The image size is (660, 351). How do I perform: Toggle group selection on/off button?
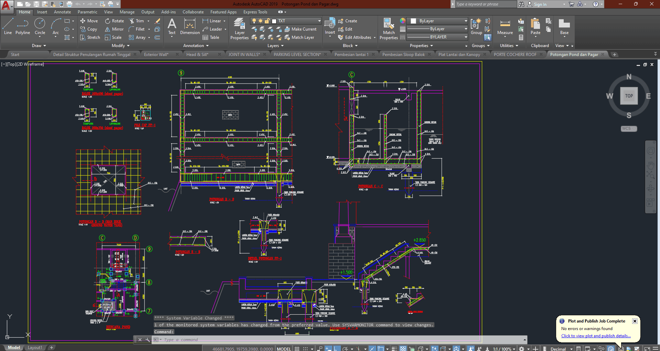(x=487, y=37)
